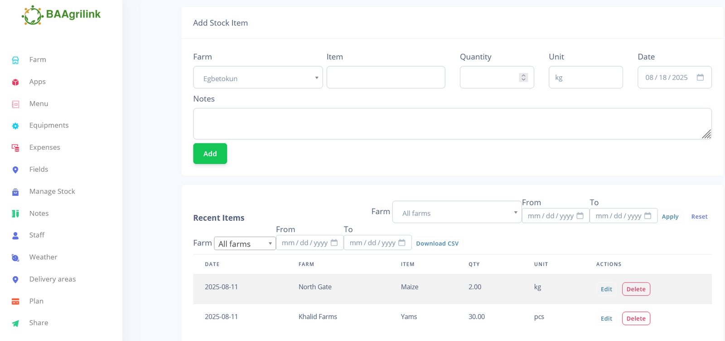The height and width of the screenshot is (341, 725).
Task: Click the Equipments gear icon
Action: pos(15,126)
